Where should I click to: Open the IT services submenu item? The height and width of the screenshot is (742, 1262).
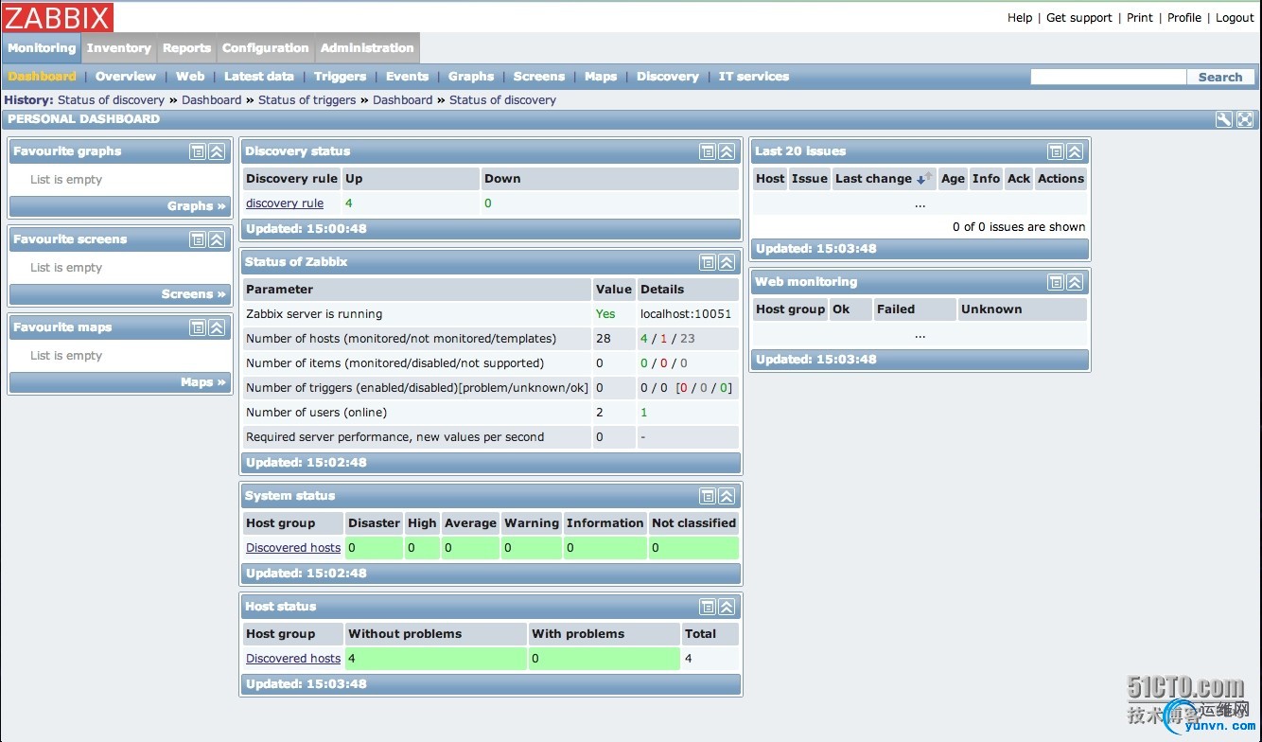pos(754,77)
